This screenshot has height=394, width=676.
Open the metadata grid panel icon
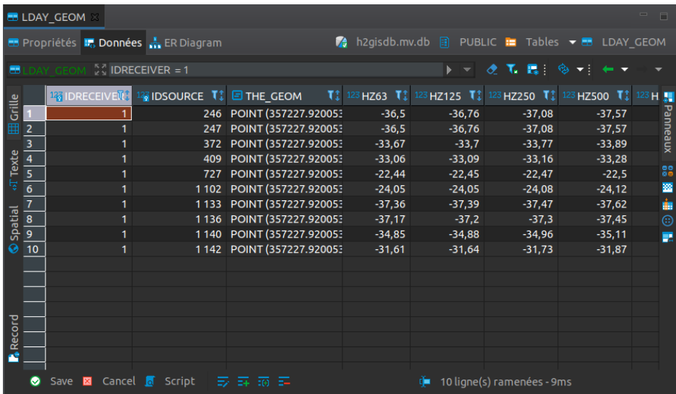tap(667, 187)
